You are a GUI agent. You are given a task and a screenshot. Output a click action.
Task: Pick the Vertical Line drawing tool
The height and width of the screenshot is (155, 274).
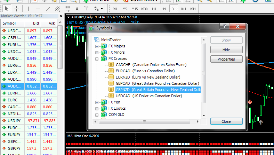click(29, 9)
